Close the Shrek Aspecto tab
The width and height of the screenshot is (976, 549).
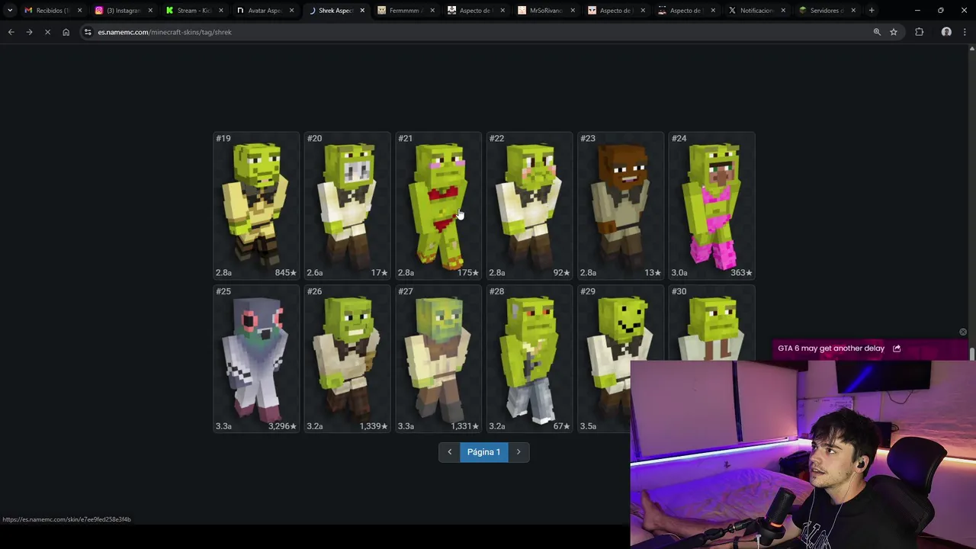[362, 11]
